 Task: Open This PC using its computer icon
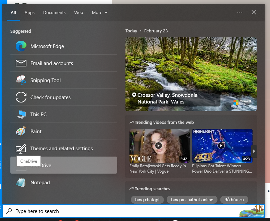tap(21, 114)
